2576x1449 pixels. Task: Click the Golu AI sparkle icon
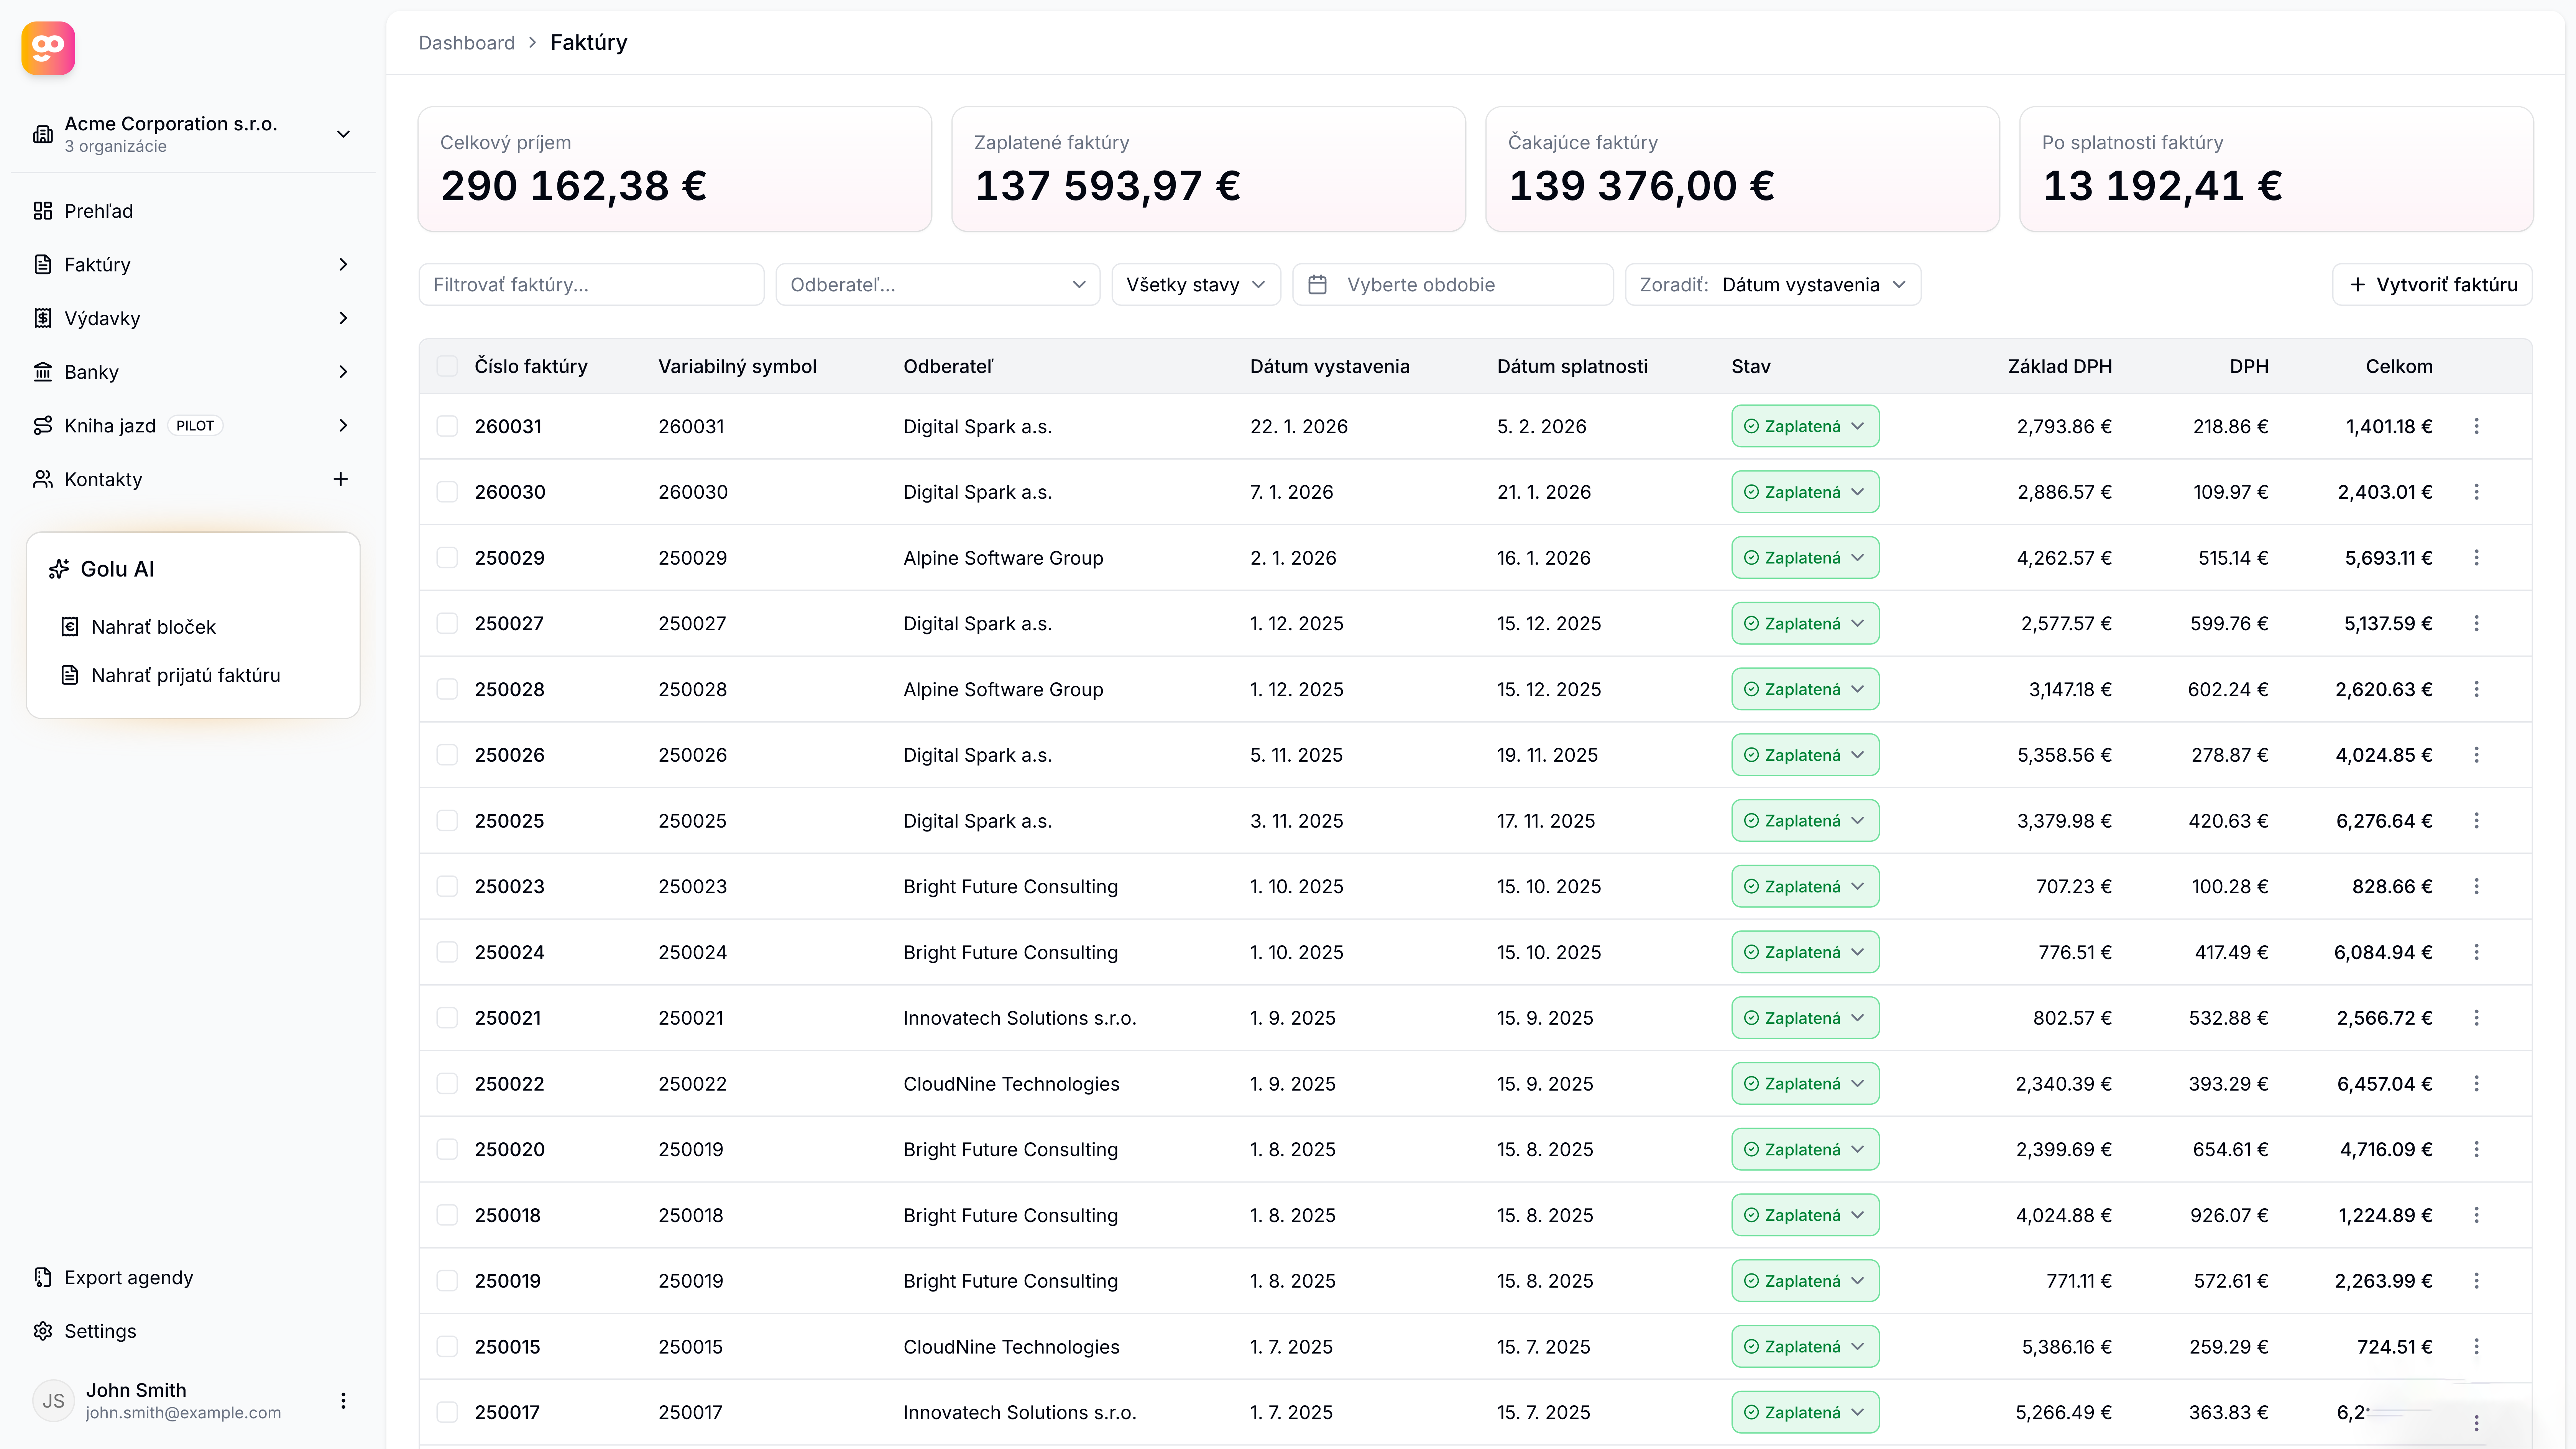59,569
